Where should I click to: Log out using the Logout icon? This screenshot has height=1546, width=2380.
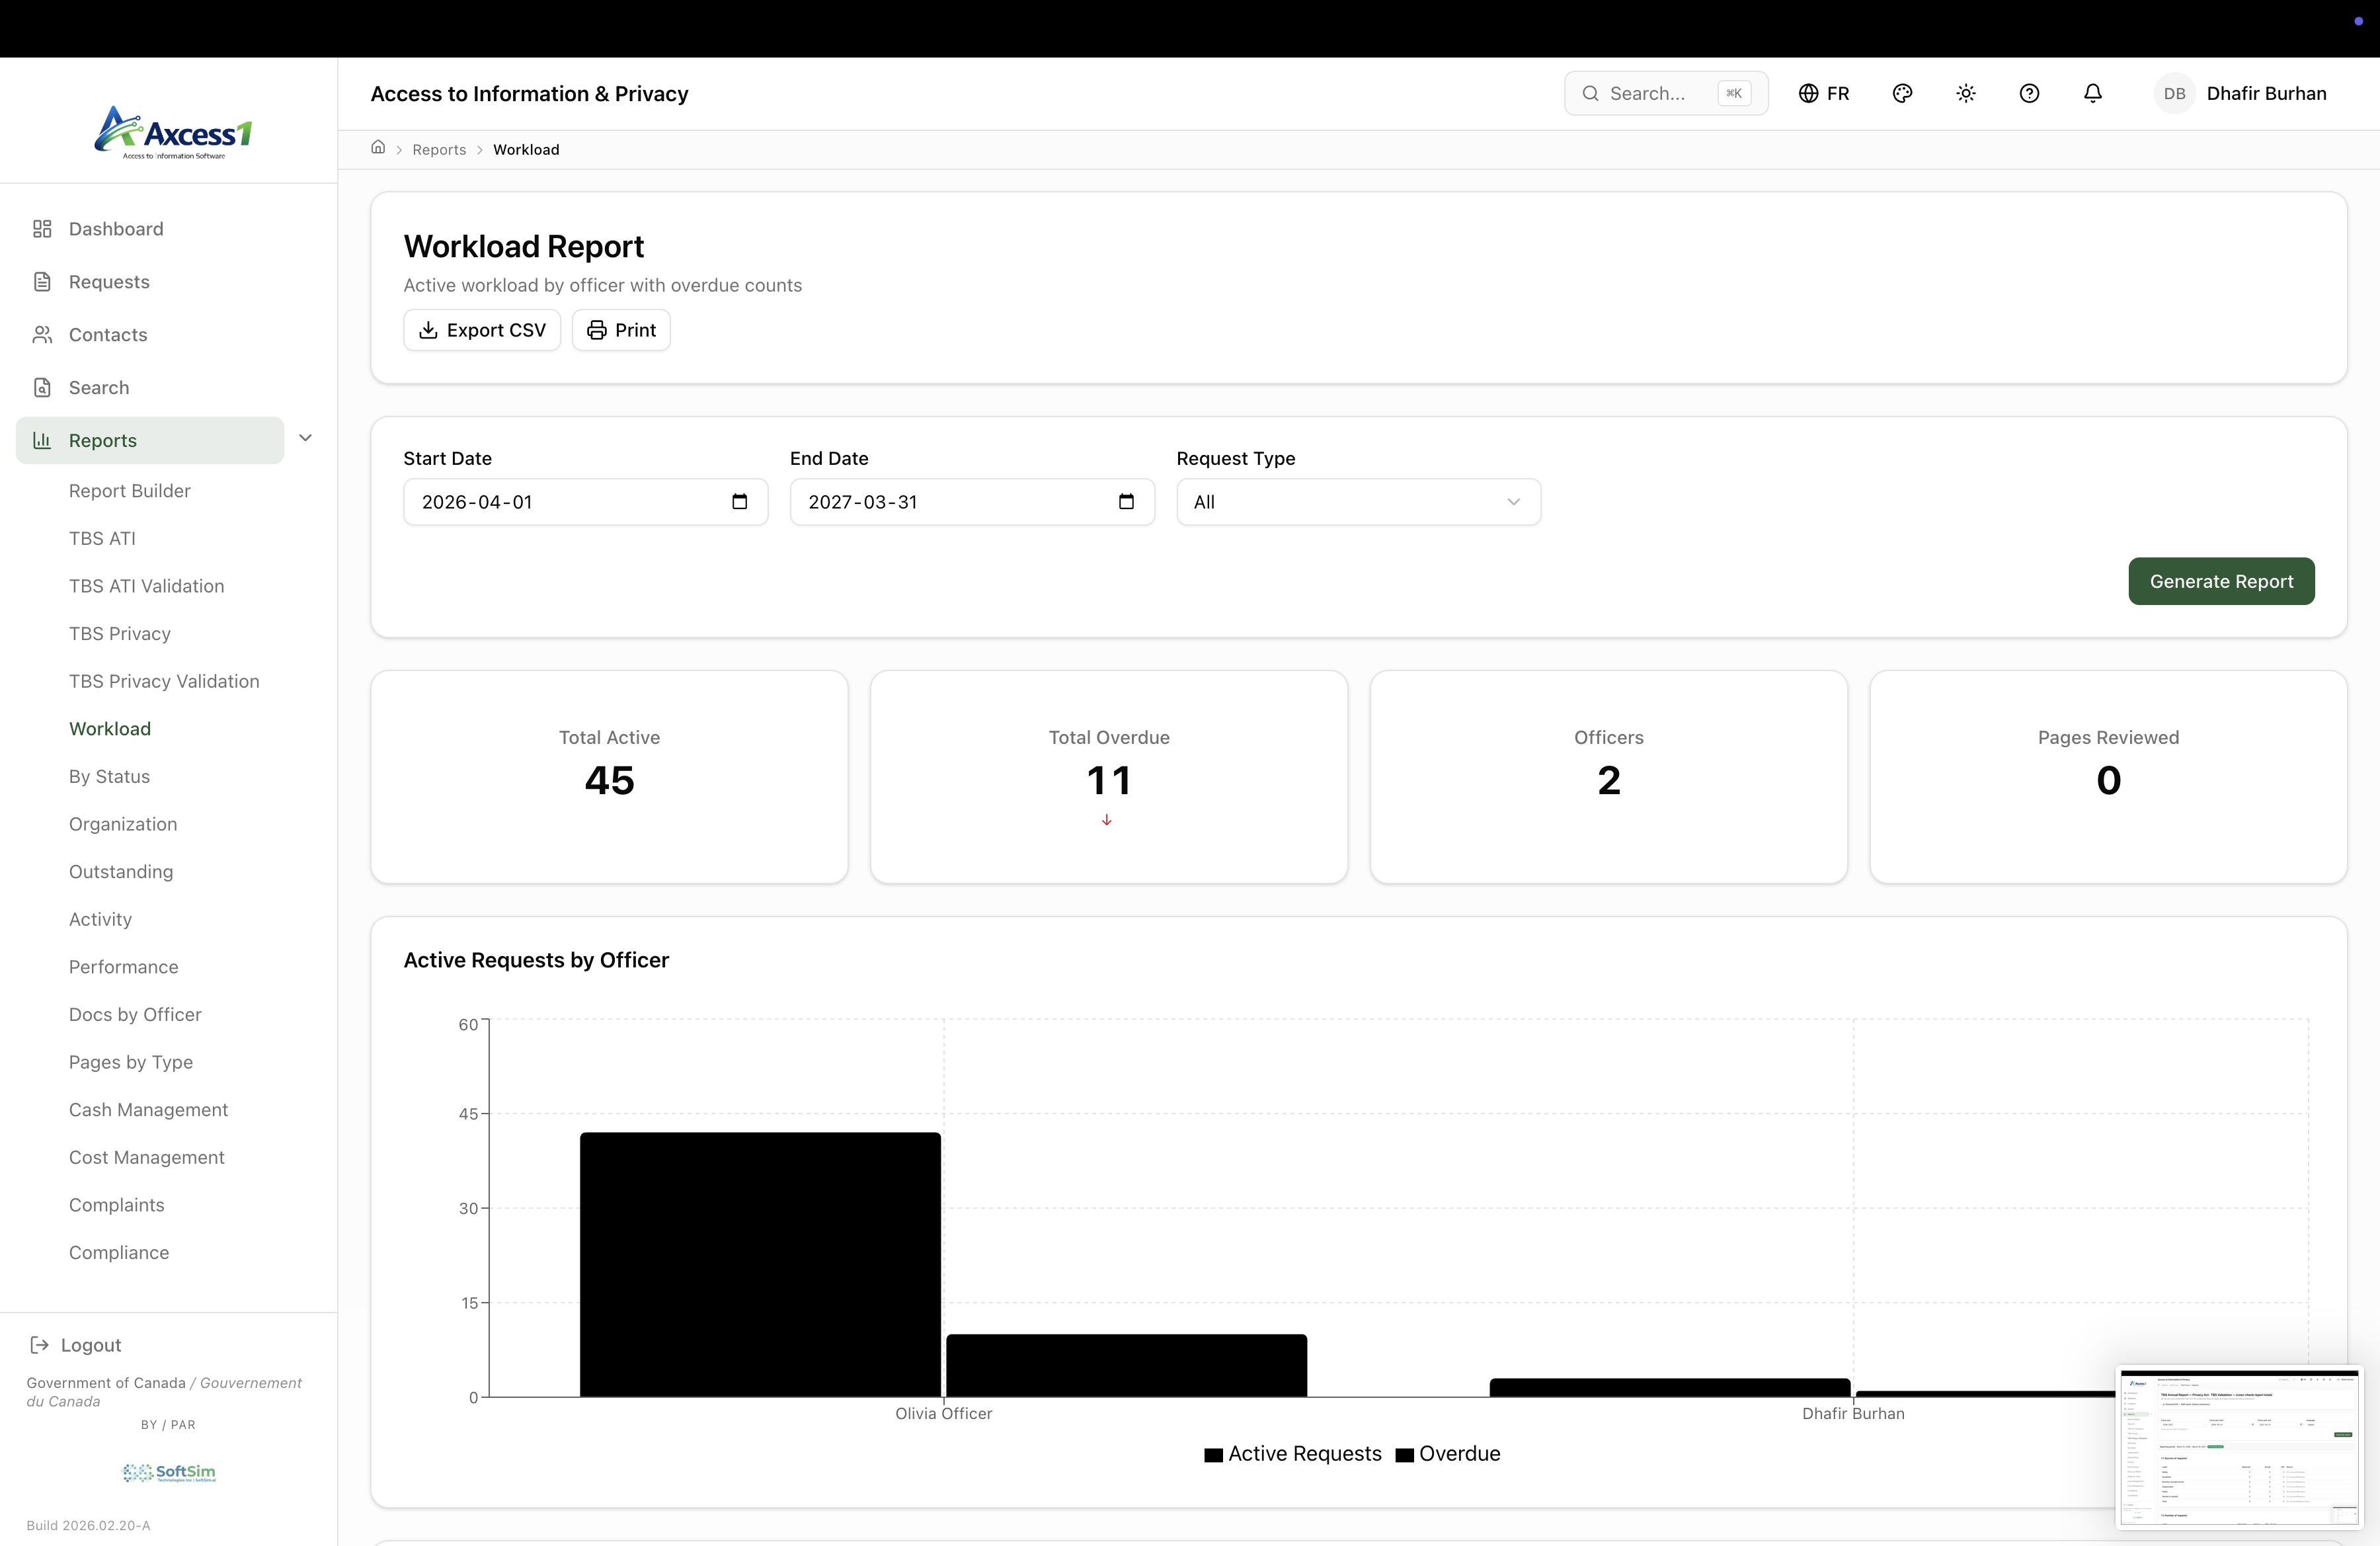coord(39,1344)
